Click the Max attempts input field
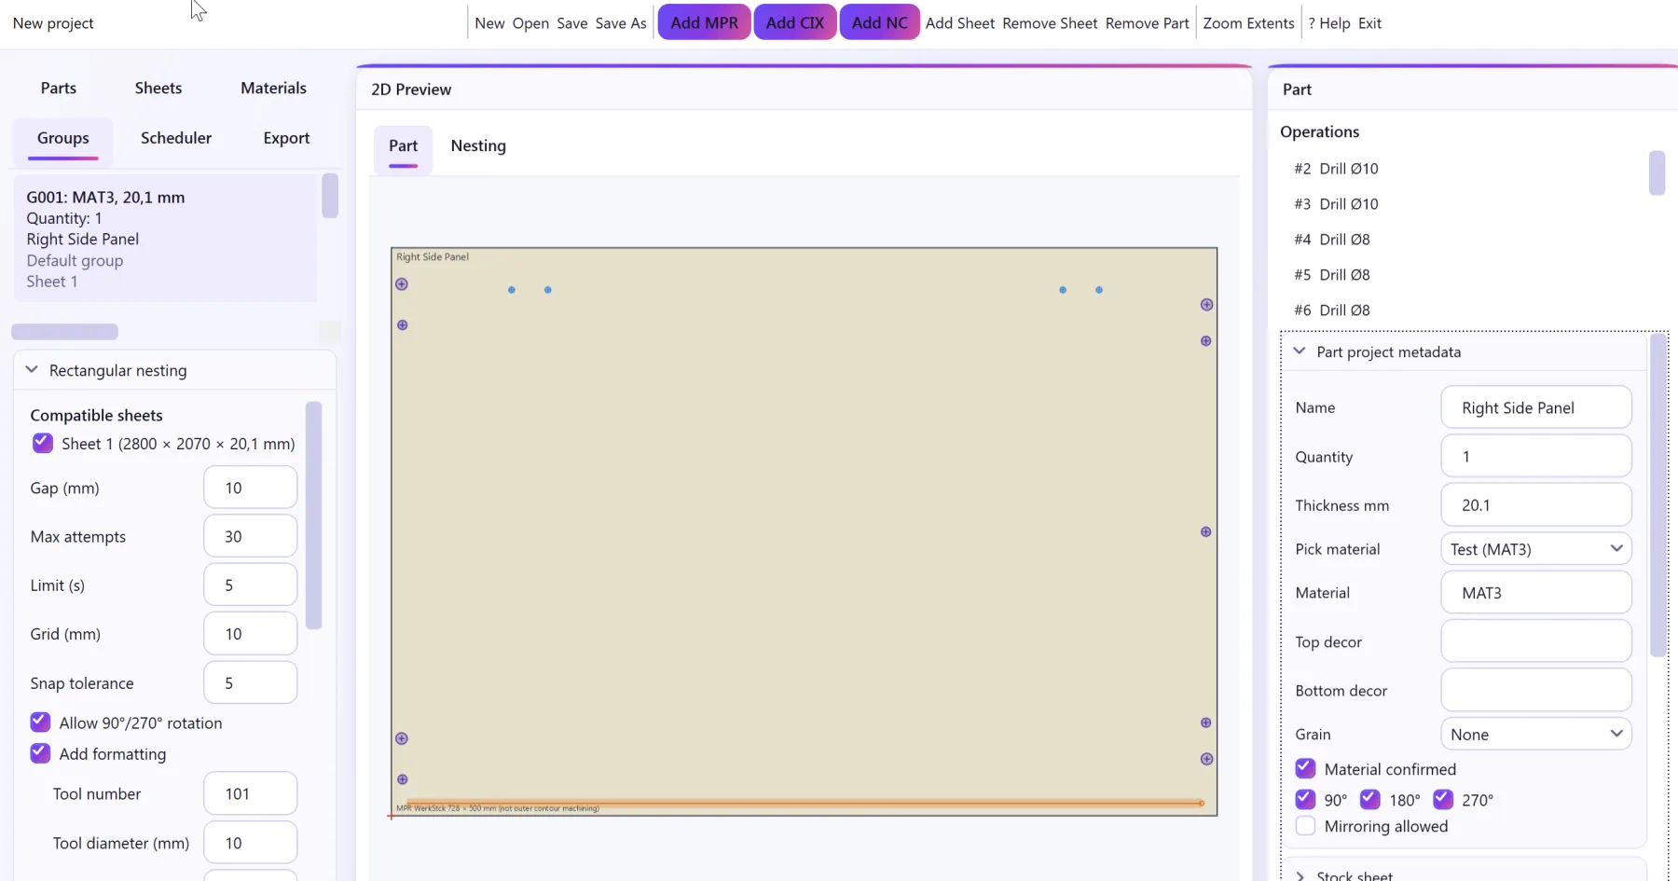Screen dimensions: 1678x881 [251, 536]
